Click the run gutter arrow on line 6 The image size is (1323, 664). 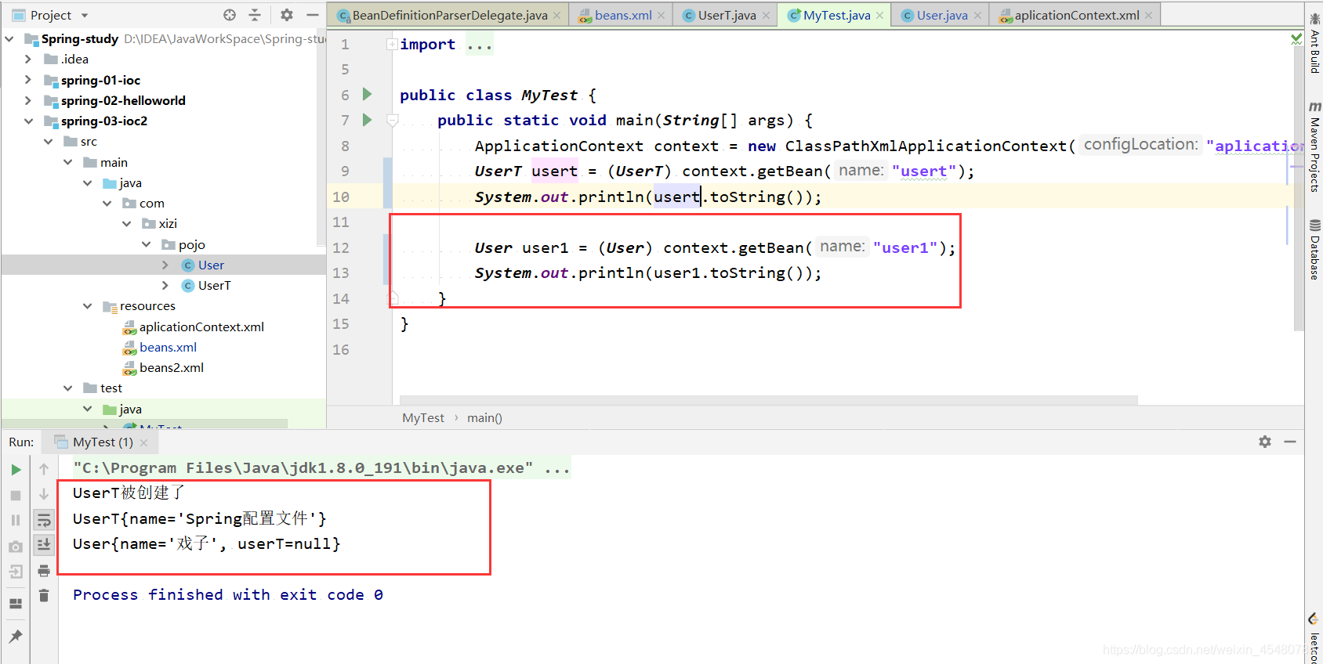point(367,94)
